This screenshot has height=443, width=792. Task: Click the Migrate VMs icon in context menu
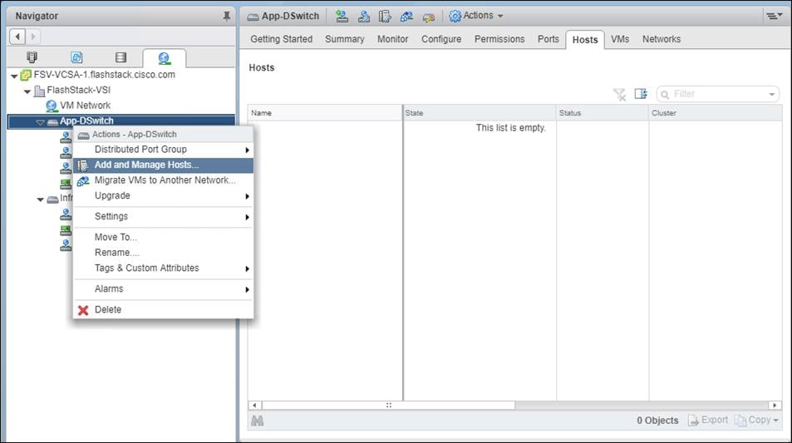tap(83, 180)
